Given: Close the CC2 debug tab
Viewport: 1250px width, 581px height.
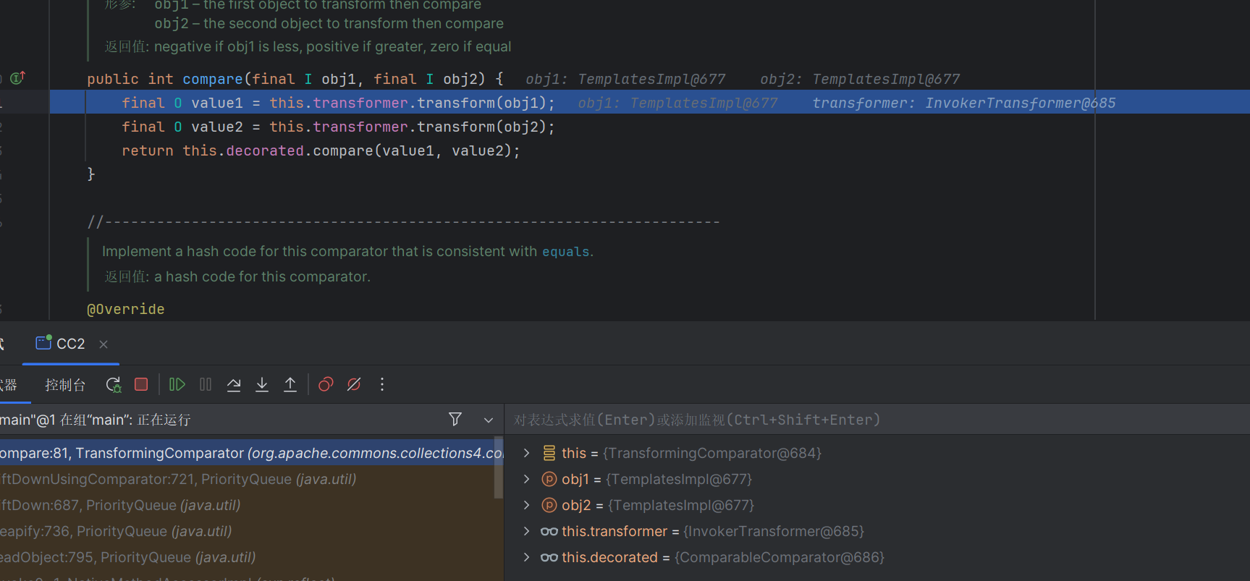Looking at the screenshot, I should tap(104, 344).
